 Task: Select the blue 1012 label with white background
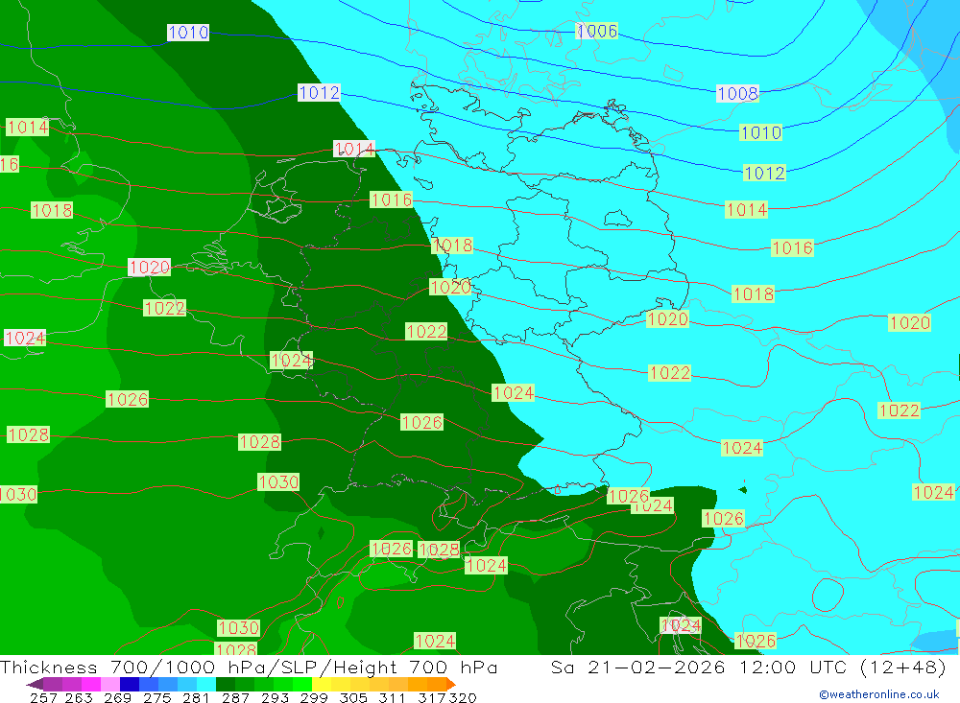pos(319,92)
